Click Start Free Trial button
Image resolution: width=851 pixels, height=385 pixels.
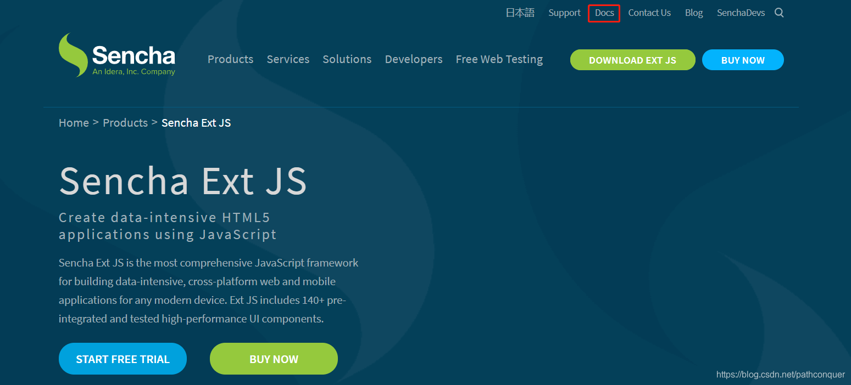[x=123, y=359]
